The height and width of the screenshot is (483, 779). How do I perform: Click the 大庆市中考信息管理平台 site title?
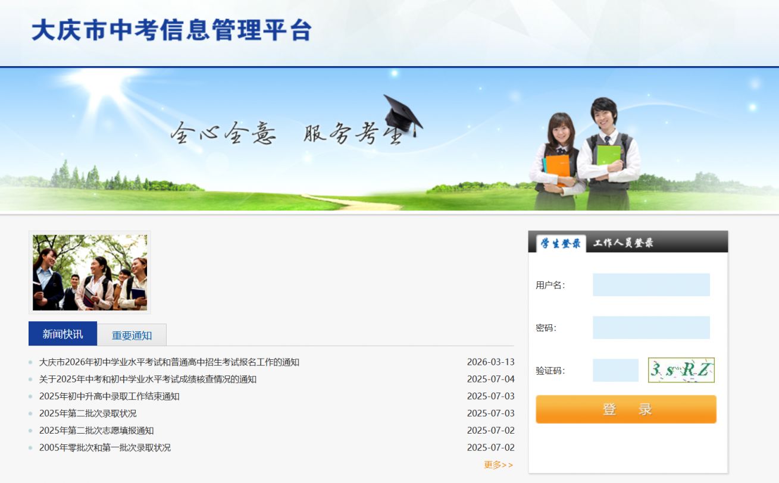(171, 30)
